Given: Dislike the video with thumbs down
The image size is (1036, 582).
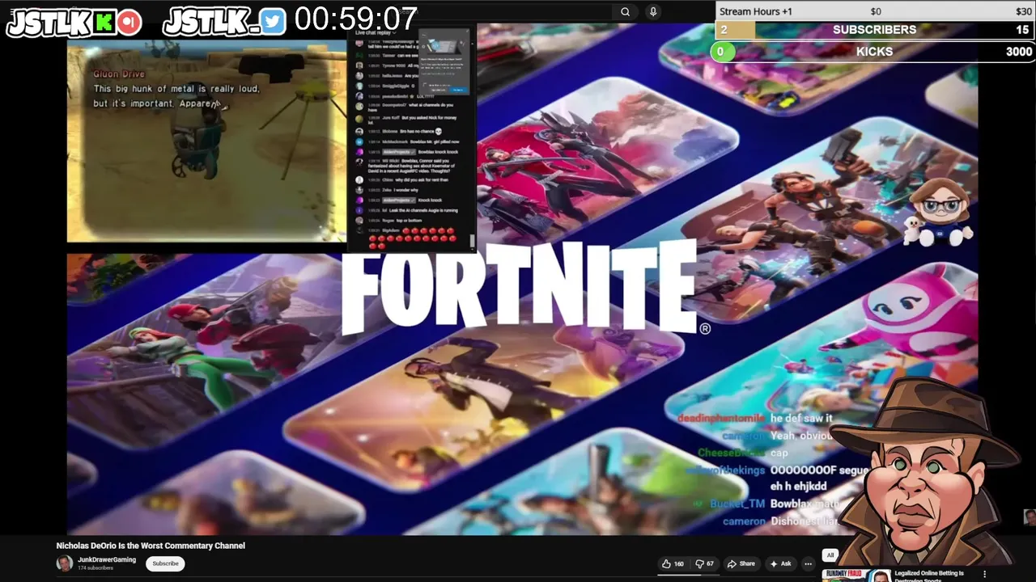Looking at the screenshot, I should [x=705, y=563].
